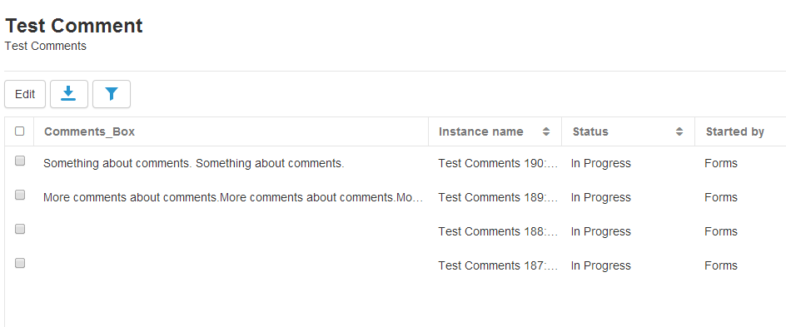Viewport: 786px width, 327px height.
Task: Click the Status header label
Action: pyautogui.click(x=590, y=131)
